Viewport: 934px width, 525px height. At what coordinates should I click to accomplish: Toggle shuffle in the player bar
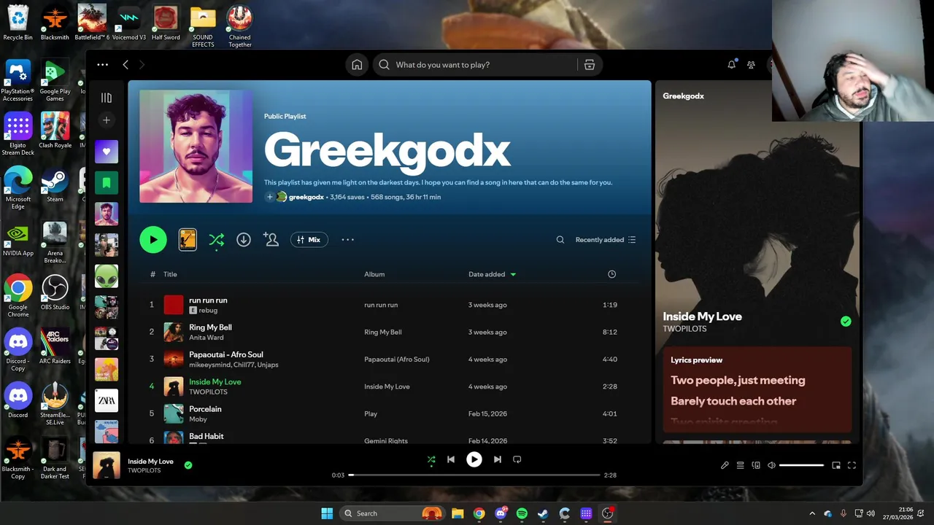point(431,459)
